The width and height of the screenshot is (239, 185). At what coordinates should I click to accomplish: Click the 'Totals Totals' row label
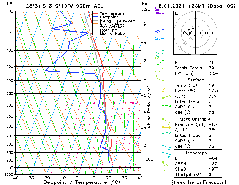click(188, 68)
